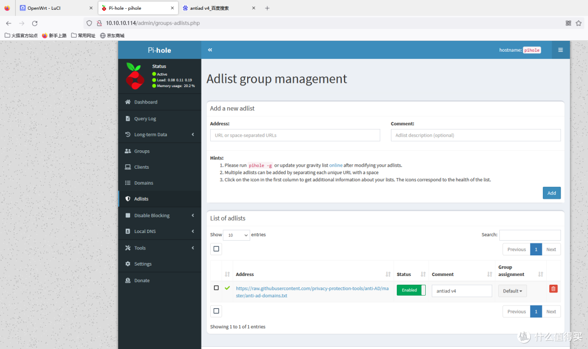Open the 常用网址 bookmarks folder
Image resolution: width=588 pixels, height=349 pixels.
83,35
